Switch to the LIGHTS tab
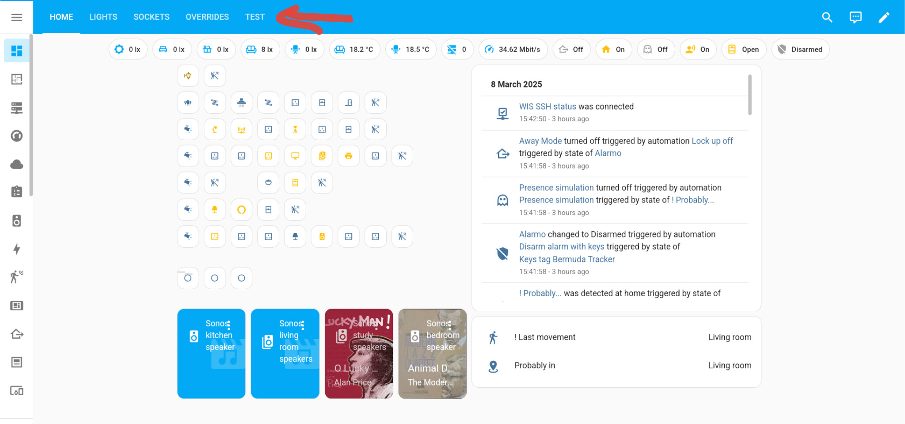The image size is (905, 424). point(103,17)
